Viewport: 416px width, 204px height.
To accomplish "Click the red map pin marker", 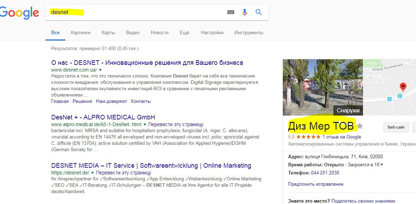I will pos(403,87).
